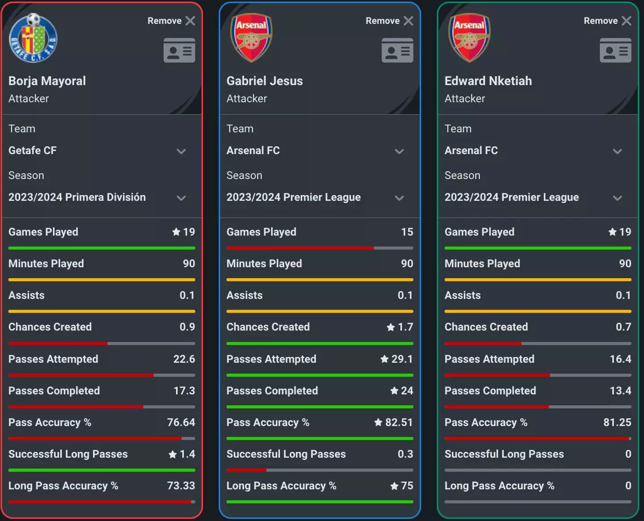Remove Borja Mayoral from comparison

[171, 21]
